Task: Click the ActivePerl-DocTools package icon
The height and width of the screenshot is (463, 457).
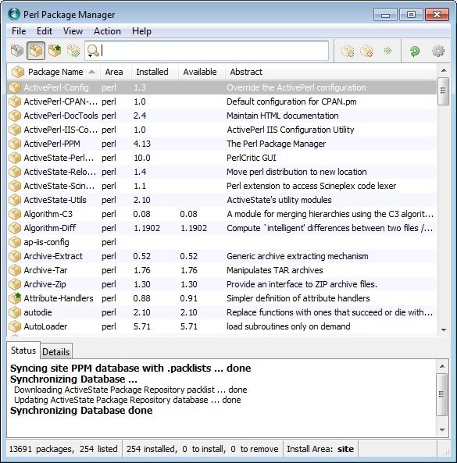Action: tap(15, 116)
